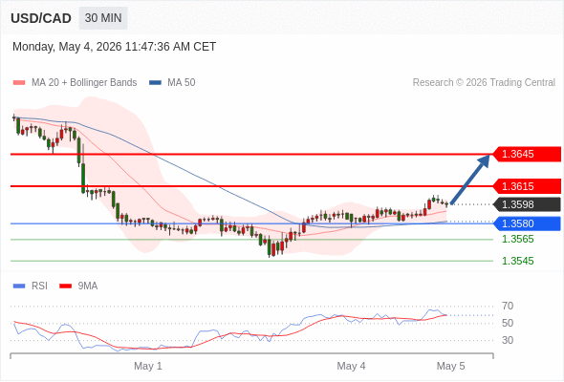The image size is (564, 382).
Task: Click the RSI 30 level label
Action: click(508, 340)
